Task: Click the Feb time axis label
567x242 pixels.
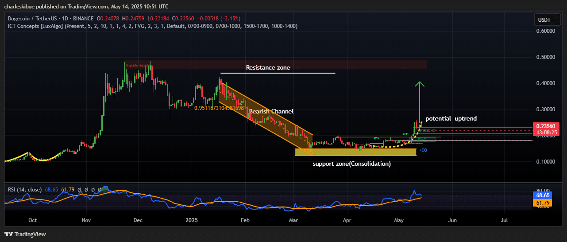Action: pos(245,220)
